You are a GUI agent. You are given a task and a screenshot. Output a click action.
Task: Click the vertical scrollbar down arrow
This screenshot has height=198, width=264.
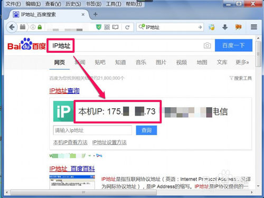[258, 186]
